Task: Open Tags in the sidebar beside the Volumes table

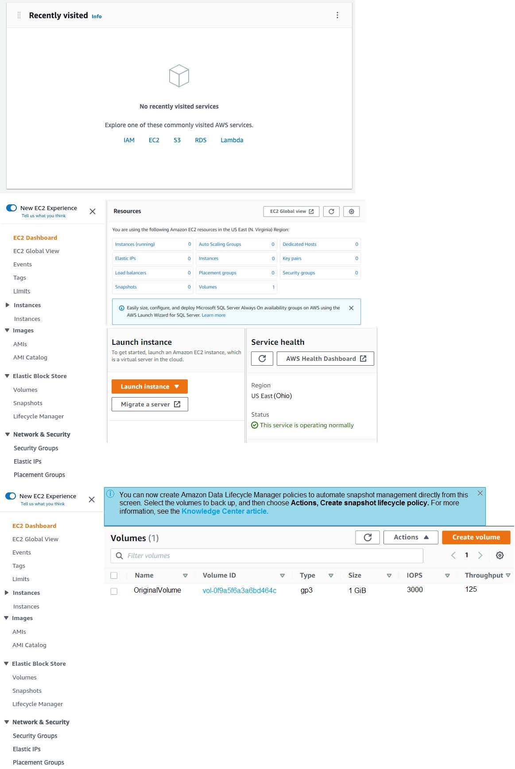Action: coord(19,566)
